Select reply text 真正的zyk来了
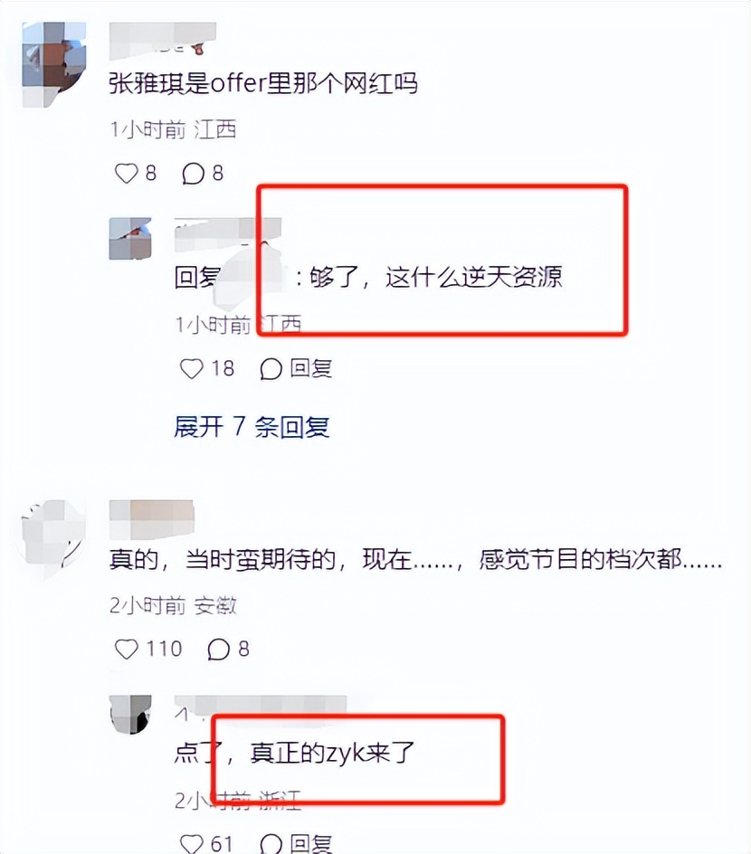Viewport: 751px width, 854px height. [332, 753]
